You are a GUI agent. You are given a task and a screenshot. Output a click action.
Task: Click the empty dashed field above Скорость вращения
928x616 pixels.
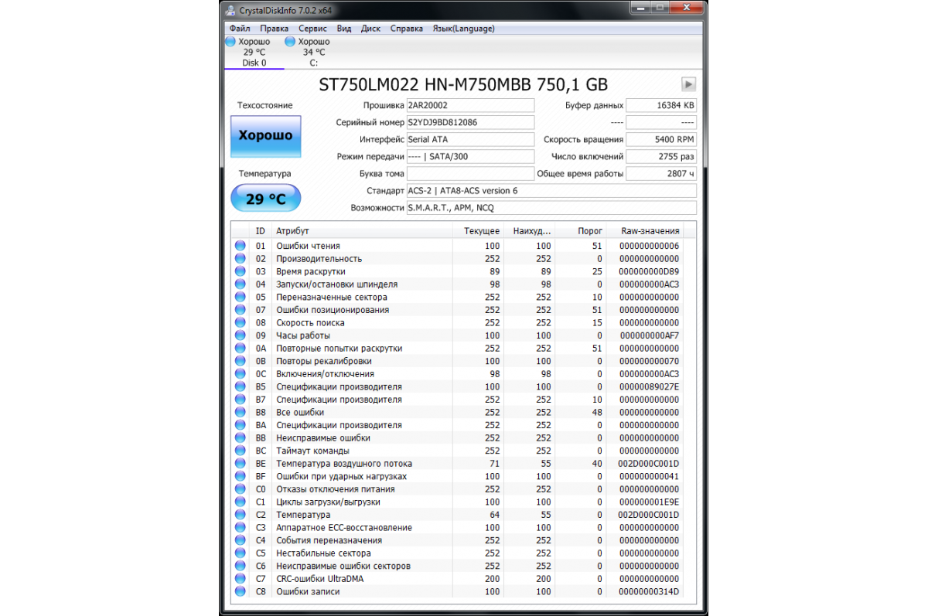661,122
